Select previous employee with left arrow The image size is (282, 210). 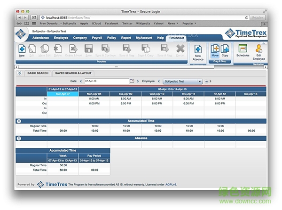click(x=158, y=81)
